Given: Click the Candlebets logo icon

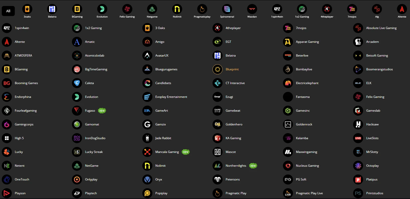Looking at the screenshot, I should point(147,83).
